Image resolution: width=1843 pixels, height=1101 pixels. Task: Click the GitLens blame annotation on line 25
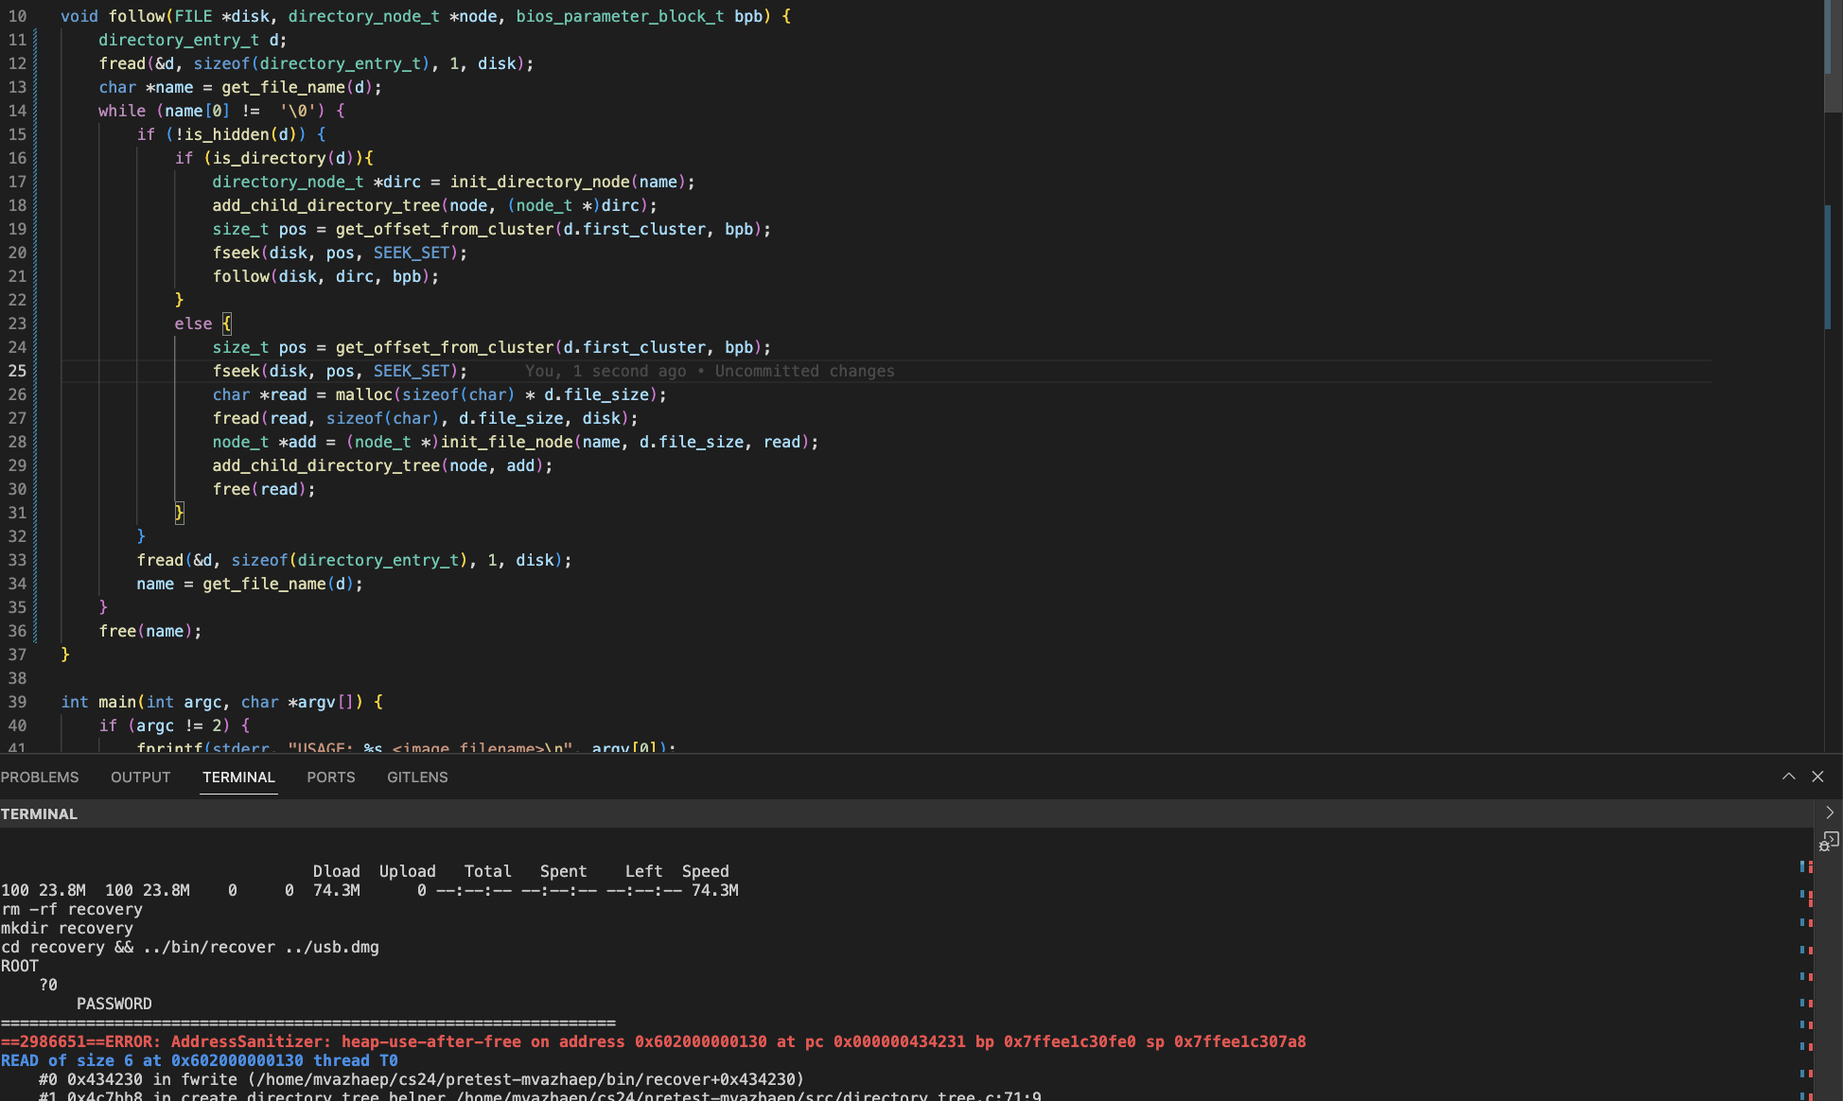click(x=710, y=372)
